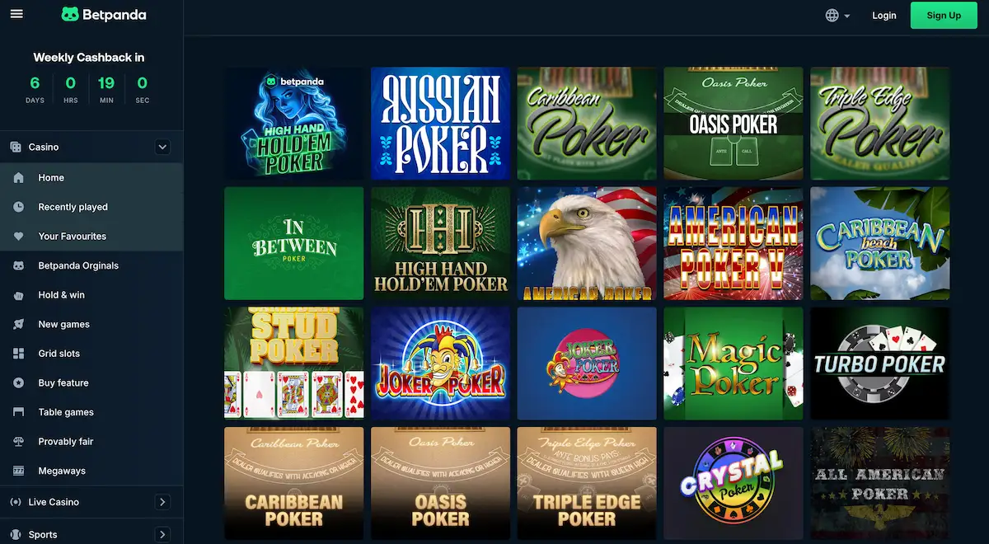The height and width of the screenshot is (544, 989).
Task: Open the language dropdown arrow
Action: click(847, 16)
